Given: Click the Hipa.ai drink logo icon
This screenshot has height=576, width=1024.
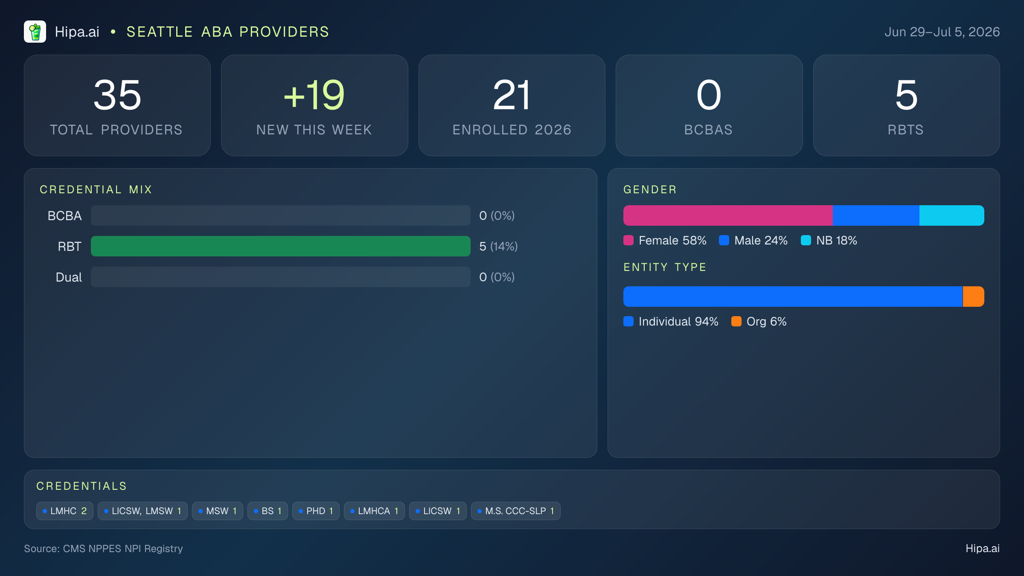Looking at the screenshot, I should [x=35, y=32].
